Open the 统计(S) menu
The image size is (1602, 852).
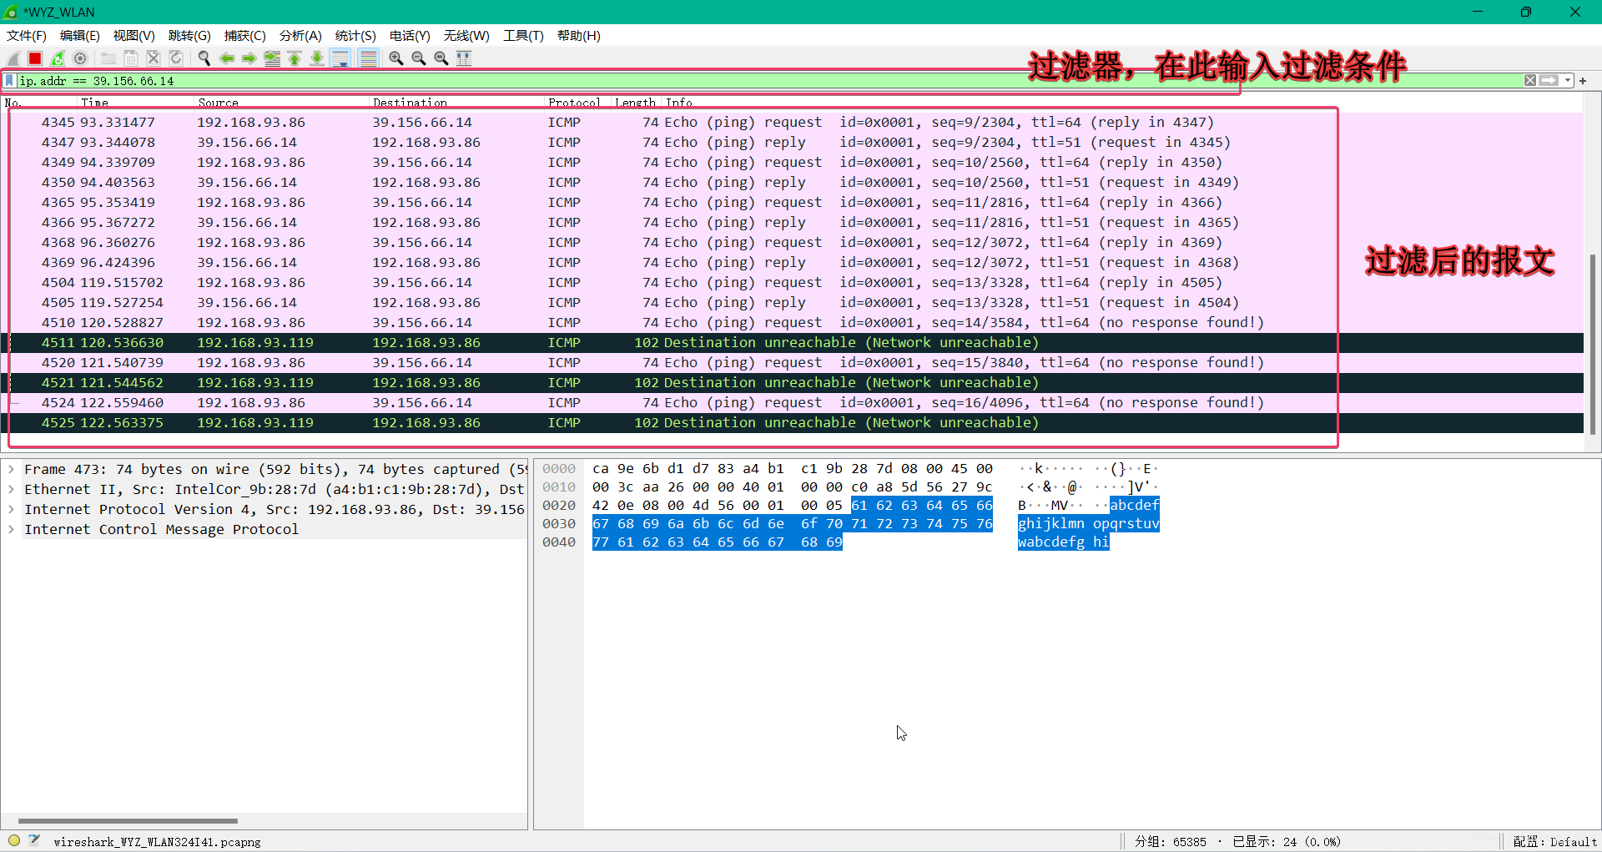[x=355, y=36]
